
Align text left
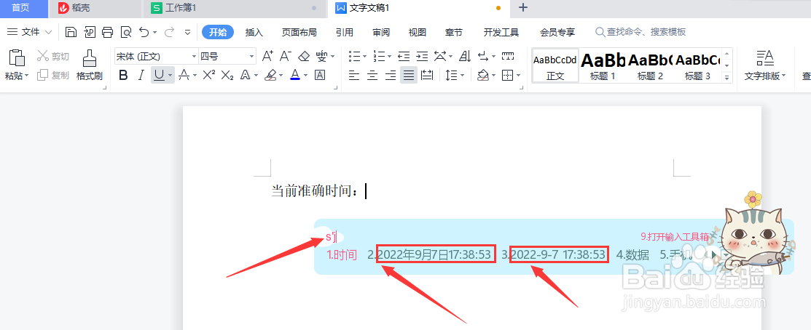[354, 76]
